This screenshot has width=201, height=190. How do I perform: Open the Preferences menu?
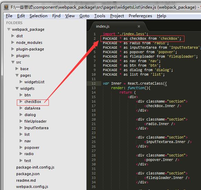tap(140, 16)
